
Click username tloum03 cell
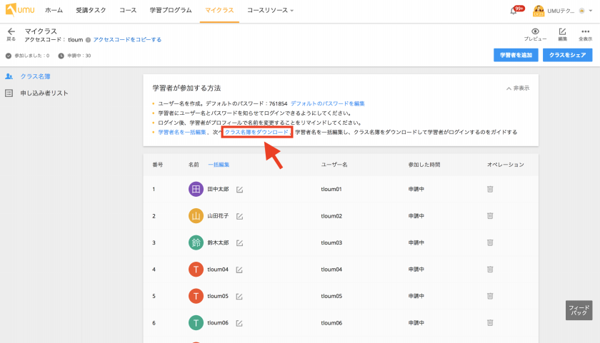pyautogui.click(x=331, y=242)
